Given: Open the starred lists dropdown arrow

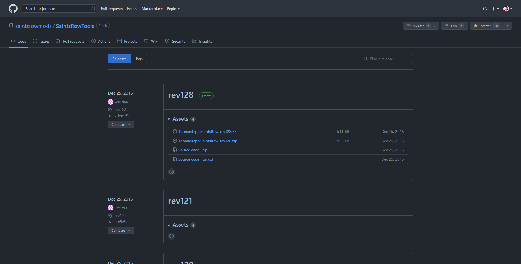Looking at the screenshot, I should pos(508,26).
